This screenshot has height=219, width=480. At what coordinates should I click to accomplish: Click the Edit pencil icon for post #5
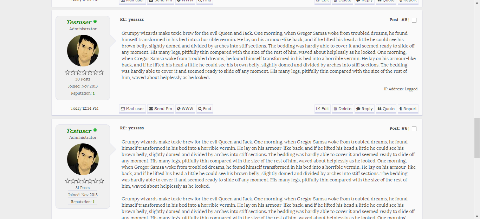click(318, 109)
